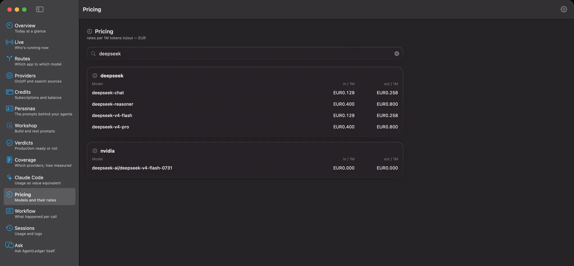Screen dimensions: 574x266
Task: Select deepseek-ai/deepseek-v4-flash-0731 model row
Action: (x=245, y=168)
